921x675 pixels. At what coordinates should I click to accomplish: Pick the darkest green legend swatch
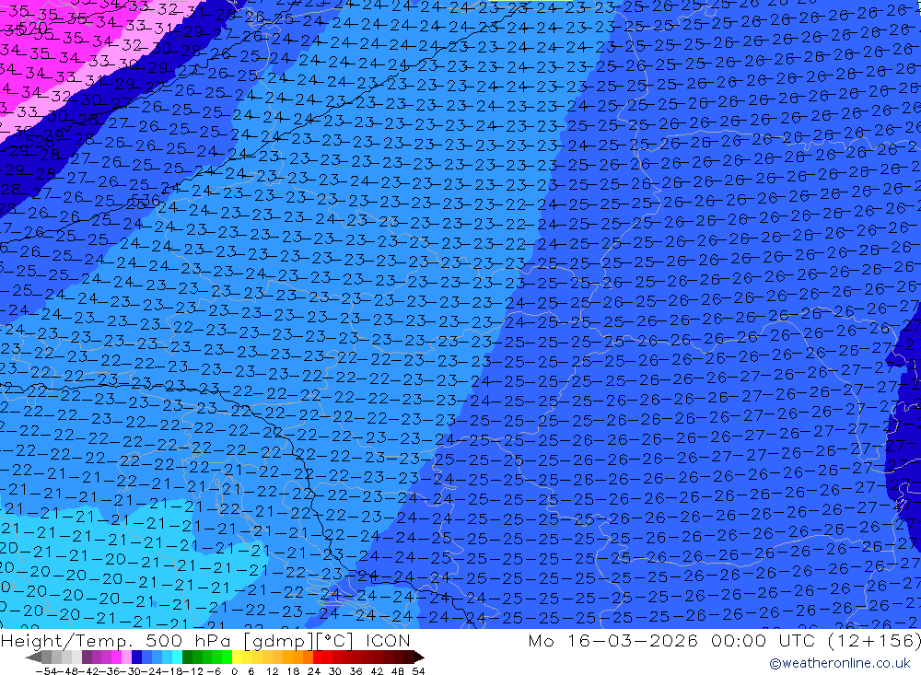tap(187, 658)
